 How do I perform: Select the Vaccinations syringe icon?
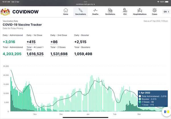[80, 10]
